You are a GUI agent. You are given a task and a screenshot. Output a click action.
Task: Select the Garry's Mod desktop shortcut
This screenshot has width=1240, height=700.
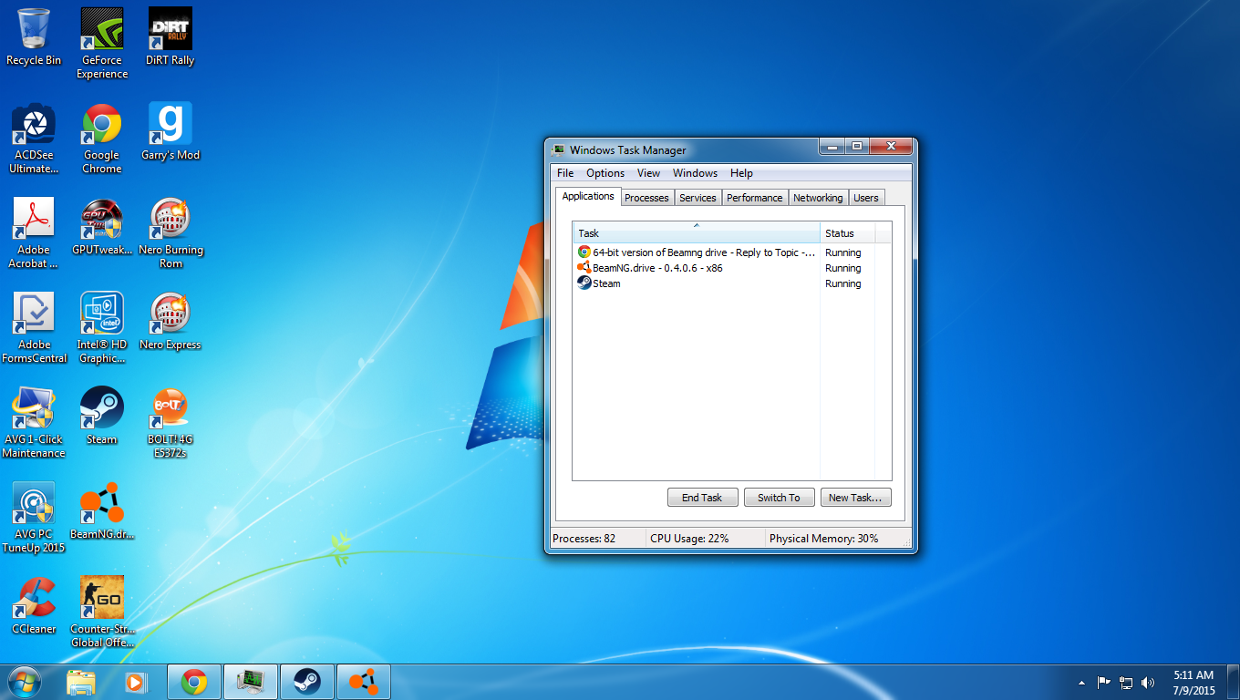point(170,131)
